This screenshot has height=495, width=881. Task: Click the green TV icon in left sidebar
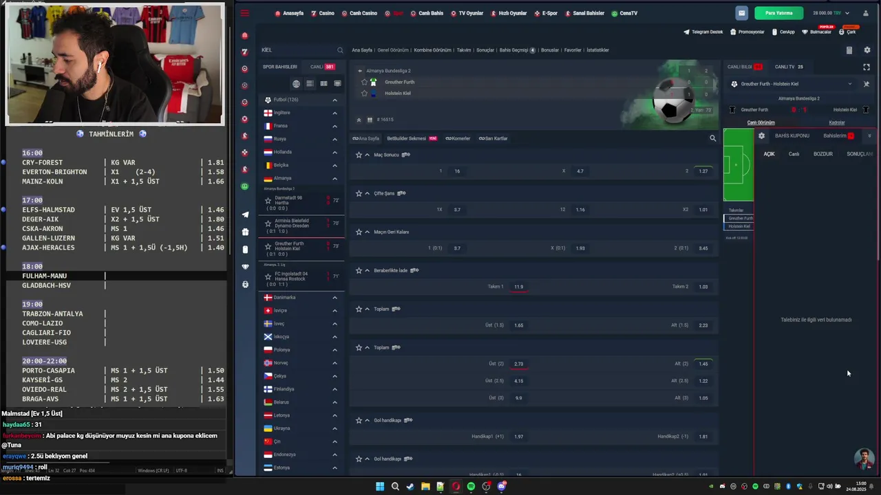point(245,186)
